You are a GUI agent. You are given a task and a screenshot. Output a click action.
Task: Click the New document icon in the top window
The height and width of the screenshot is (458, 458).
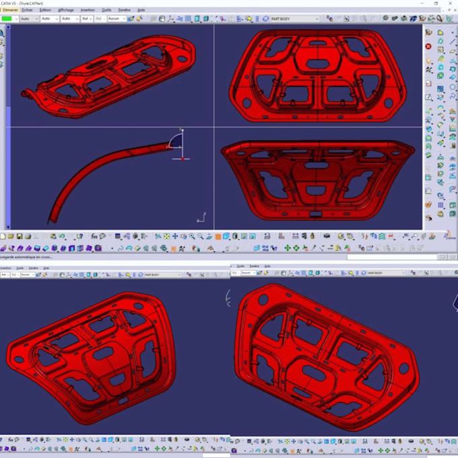coord(3,236)
